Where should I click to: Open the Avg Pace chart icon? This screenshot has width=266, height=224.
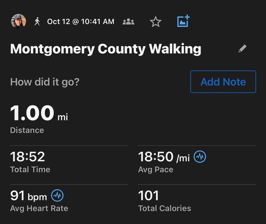coord(200,157)
